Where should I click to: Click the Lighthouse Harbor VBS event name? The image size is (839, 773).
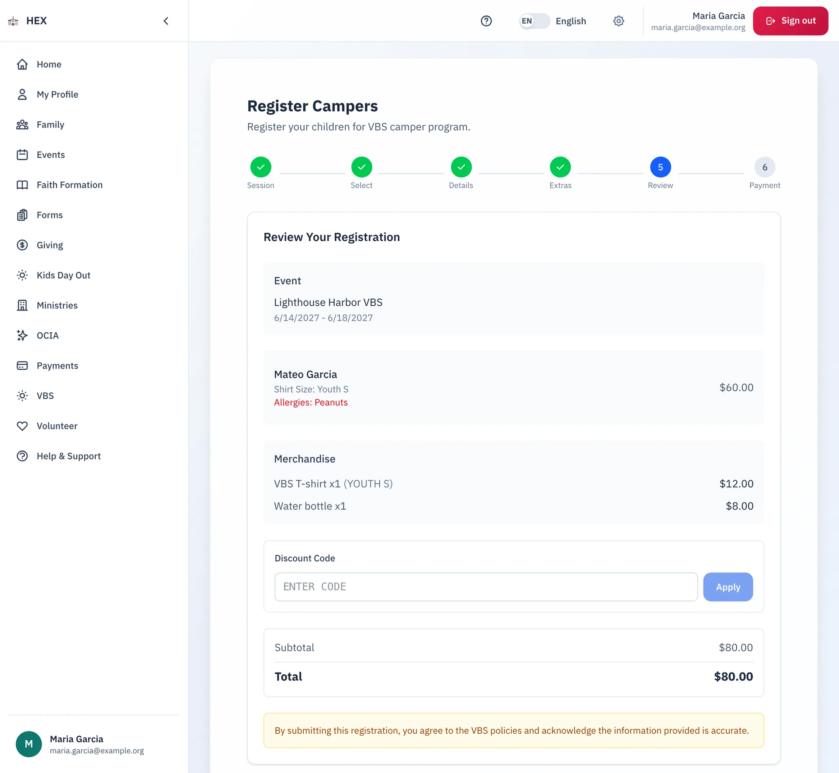[x=328, y=302]
